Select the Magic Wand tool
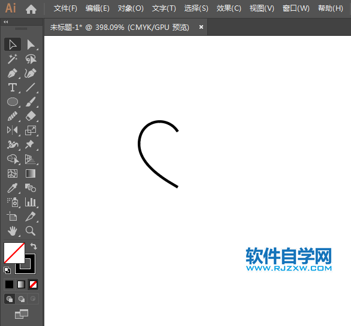This screenshot has height=326, width=351. 13,59
